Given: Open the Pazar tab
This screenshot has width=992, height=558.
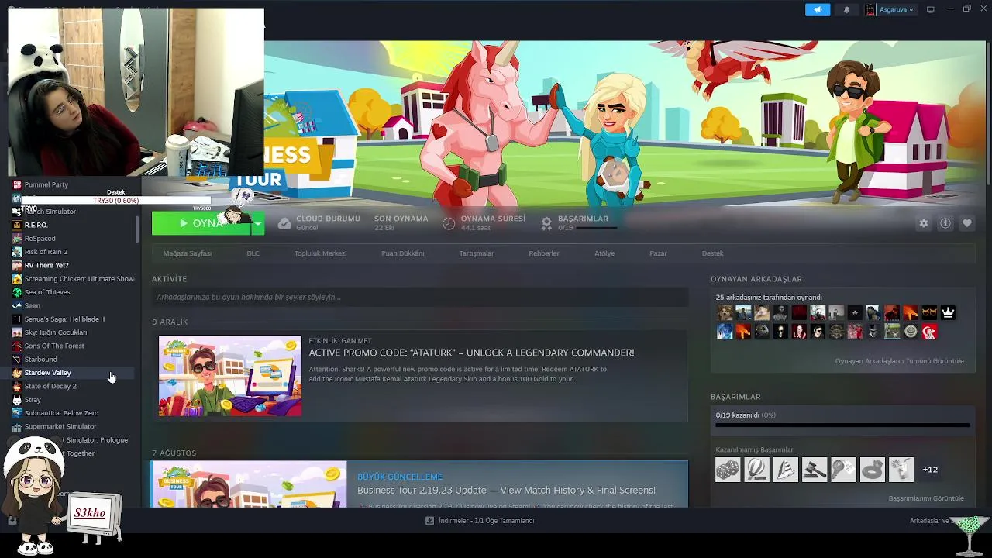Looking at the screenshot, I should tap(658, 253).
